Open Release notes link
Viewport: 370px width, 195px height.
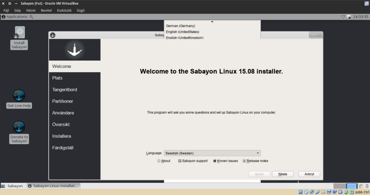[255, 161]
